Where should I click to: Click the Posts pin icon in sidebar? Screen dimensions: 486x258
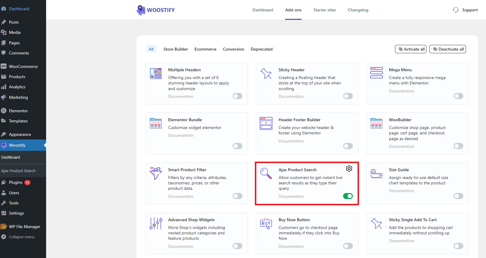(x=4, y=22)
